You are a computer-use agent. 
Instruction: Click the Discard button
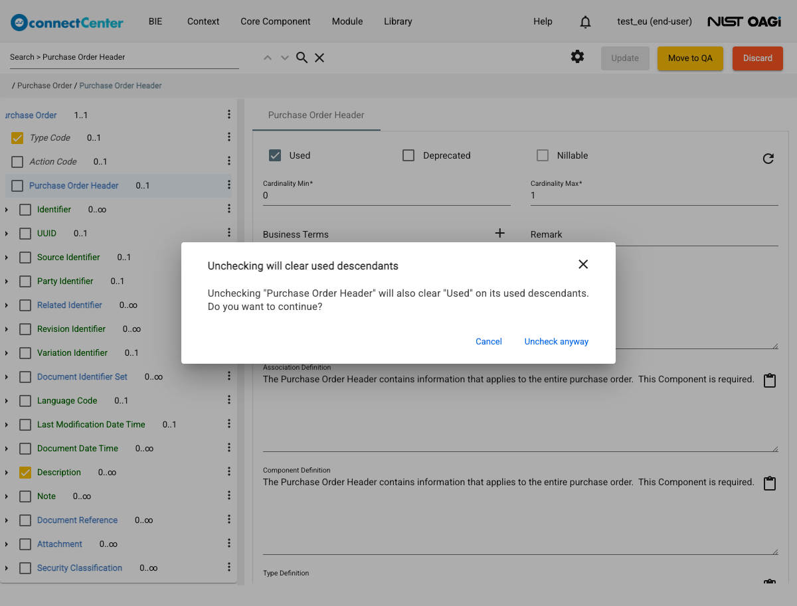point(758,58)
